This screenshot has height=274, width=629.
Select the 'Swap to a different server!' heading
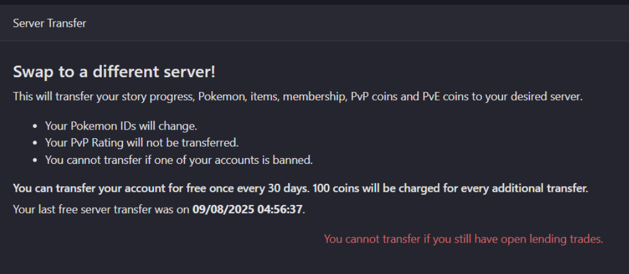point(114,72)
